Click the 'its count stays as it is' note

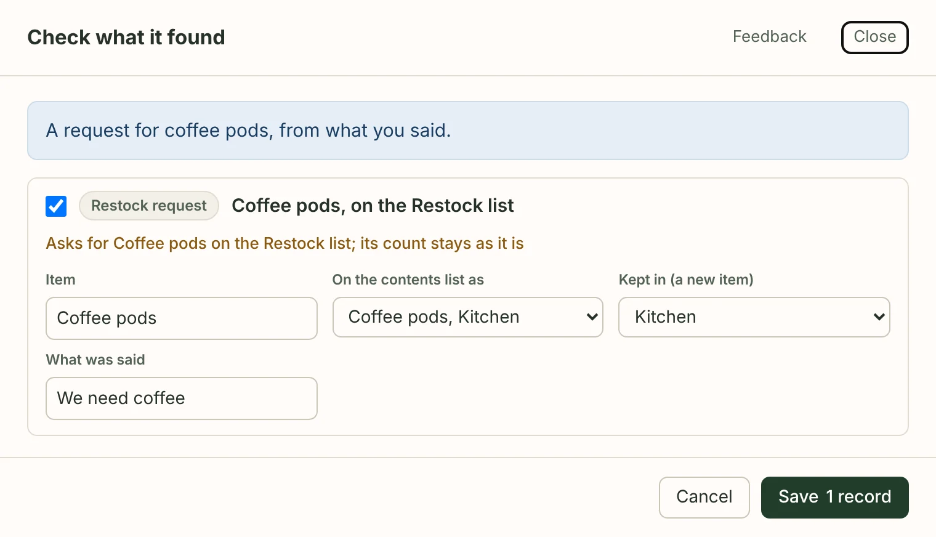point(442,243)
